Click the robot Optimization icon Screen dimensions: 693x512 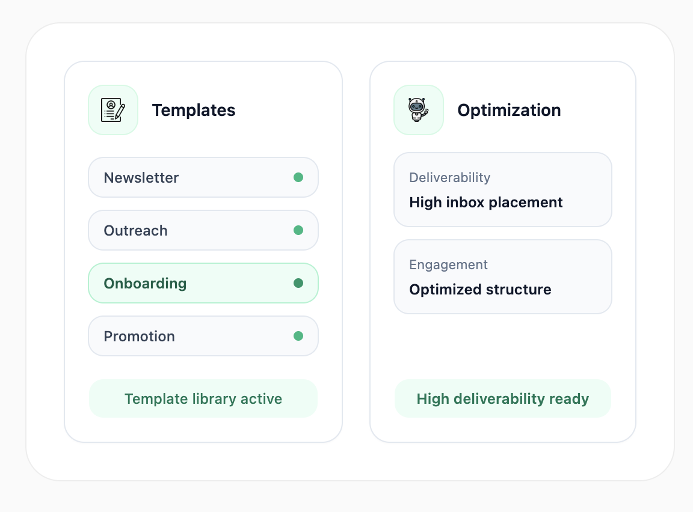416,109
